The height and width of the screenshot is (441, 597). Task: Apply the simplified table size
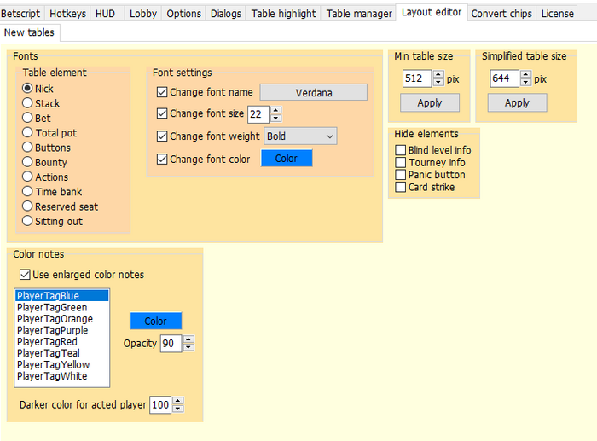517,102
